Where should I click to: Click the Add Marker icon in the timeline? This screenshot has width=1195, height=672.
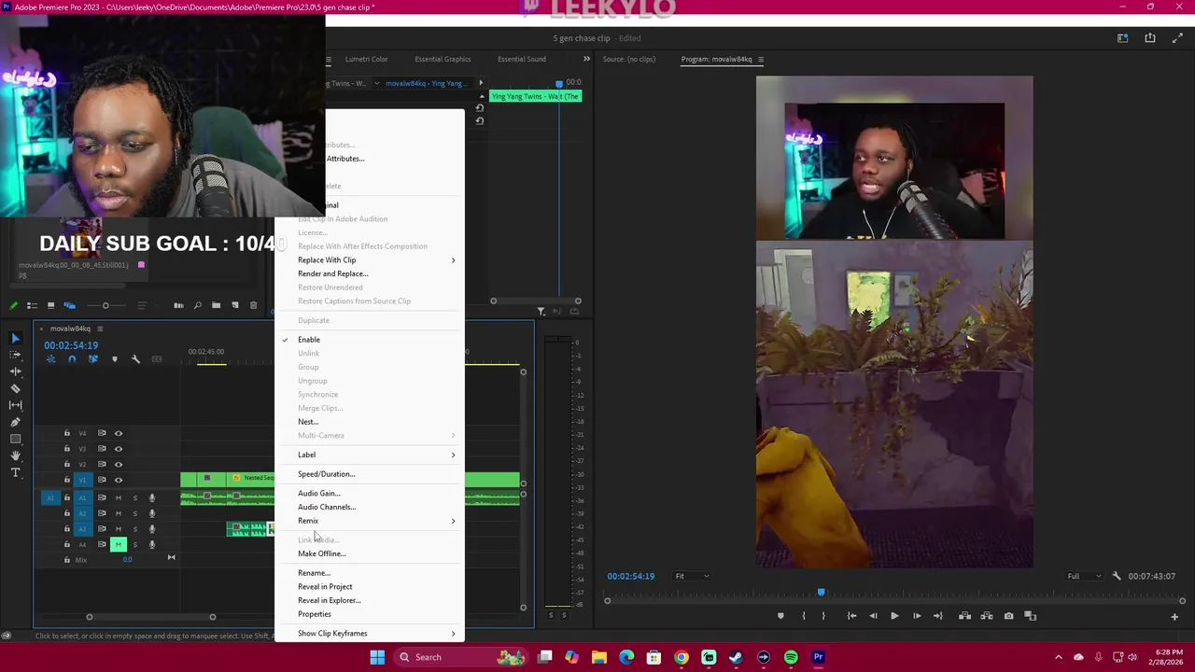(115, 359)
